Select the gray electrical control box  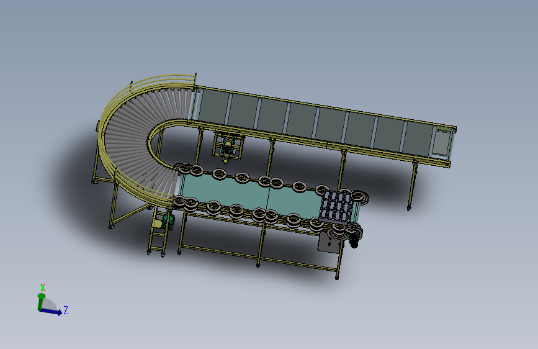pos(329,242)
